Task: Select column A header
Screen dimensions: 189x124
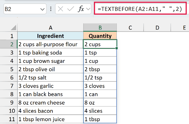Action: (50, 28)
